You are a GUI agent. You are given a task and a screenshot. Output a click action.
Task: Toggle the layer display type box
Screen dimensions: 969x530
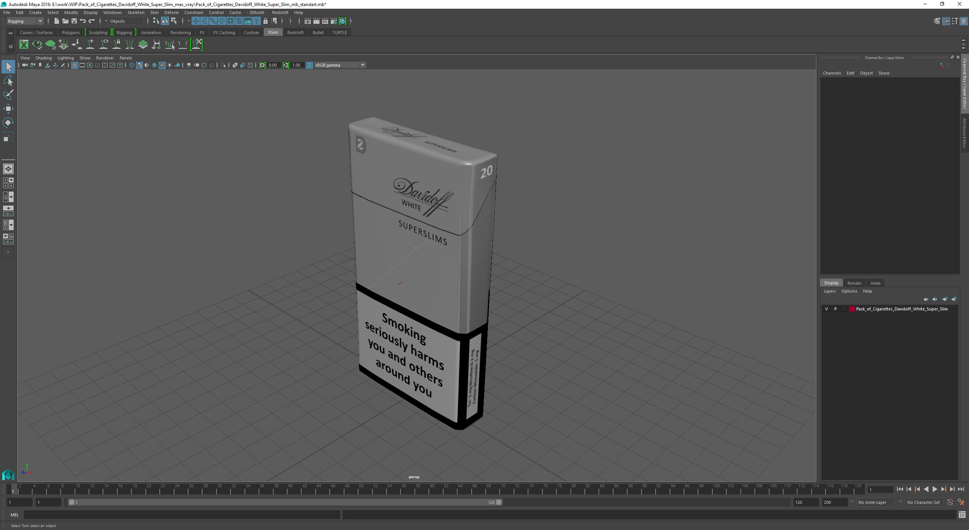click(x=844, y=309)
